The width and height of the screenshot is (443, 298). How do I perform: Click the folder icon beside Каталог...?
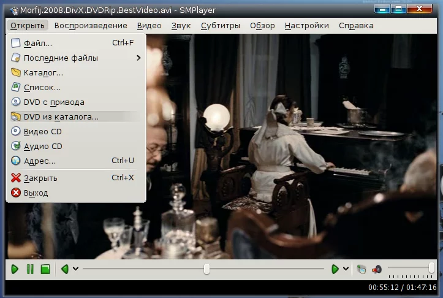tap(15, 73)
